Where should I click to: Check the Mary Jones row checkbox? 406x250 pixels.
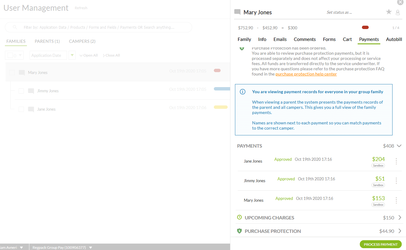(x=12, y=72)
